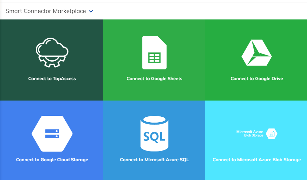Select the Connect to TapAccess label
This screenshot has width=307, height=180.
(x=52, y=78)
